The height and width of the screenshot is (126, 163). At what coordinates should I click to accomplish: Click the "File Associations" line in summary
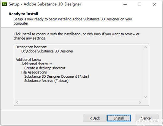34,72
